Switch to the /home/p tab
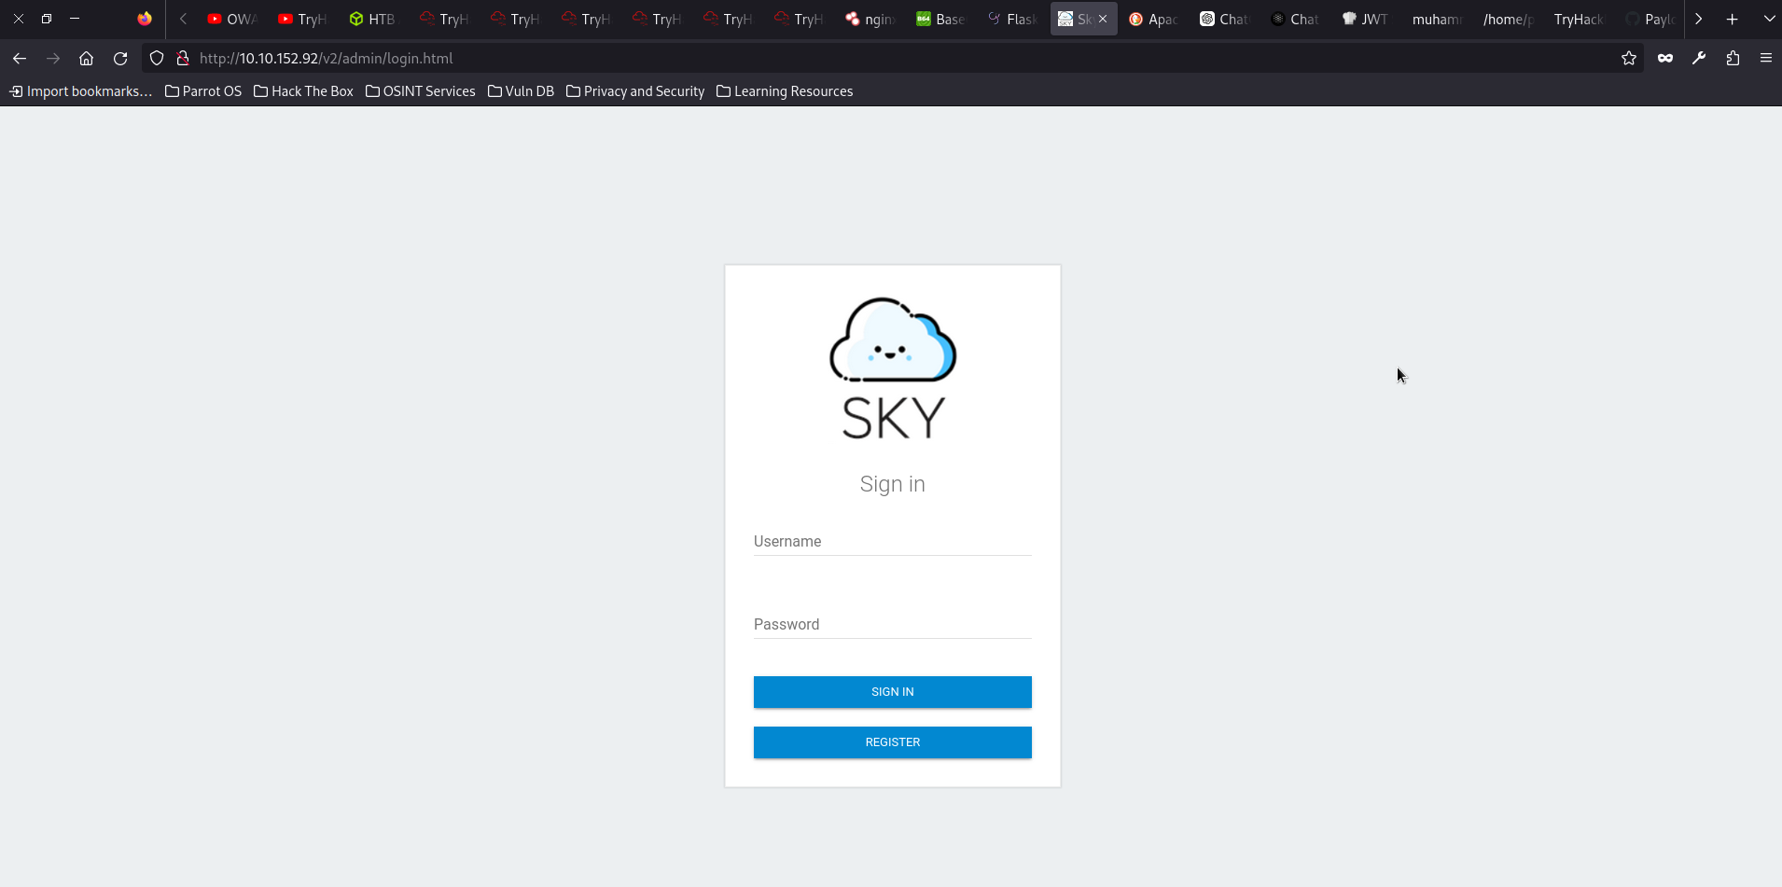Image resolution: width=1782 pixels, height=887 pixels. [1508, 19]
